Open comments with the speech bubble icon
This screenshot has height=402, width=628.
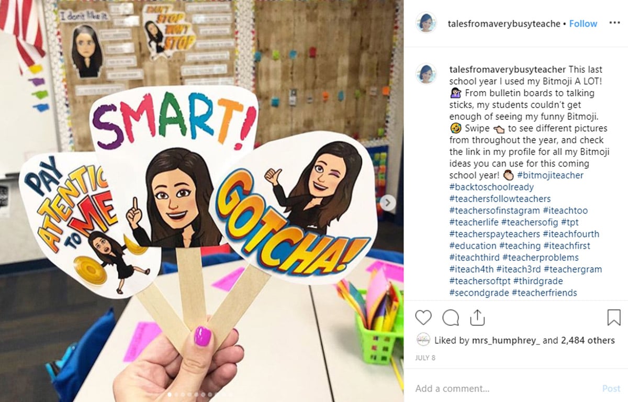coord(451,318)
